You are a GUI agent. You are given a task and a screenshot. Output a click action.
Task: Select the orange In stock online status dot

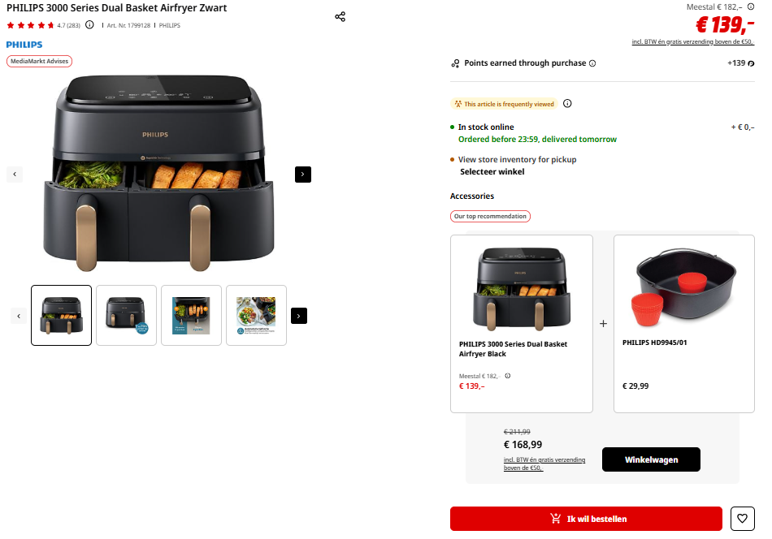453,127
